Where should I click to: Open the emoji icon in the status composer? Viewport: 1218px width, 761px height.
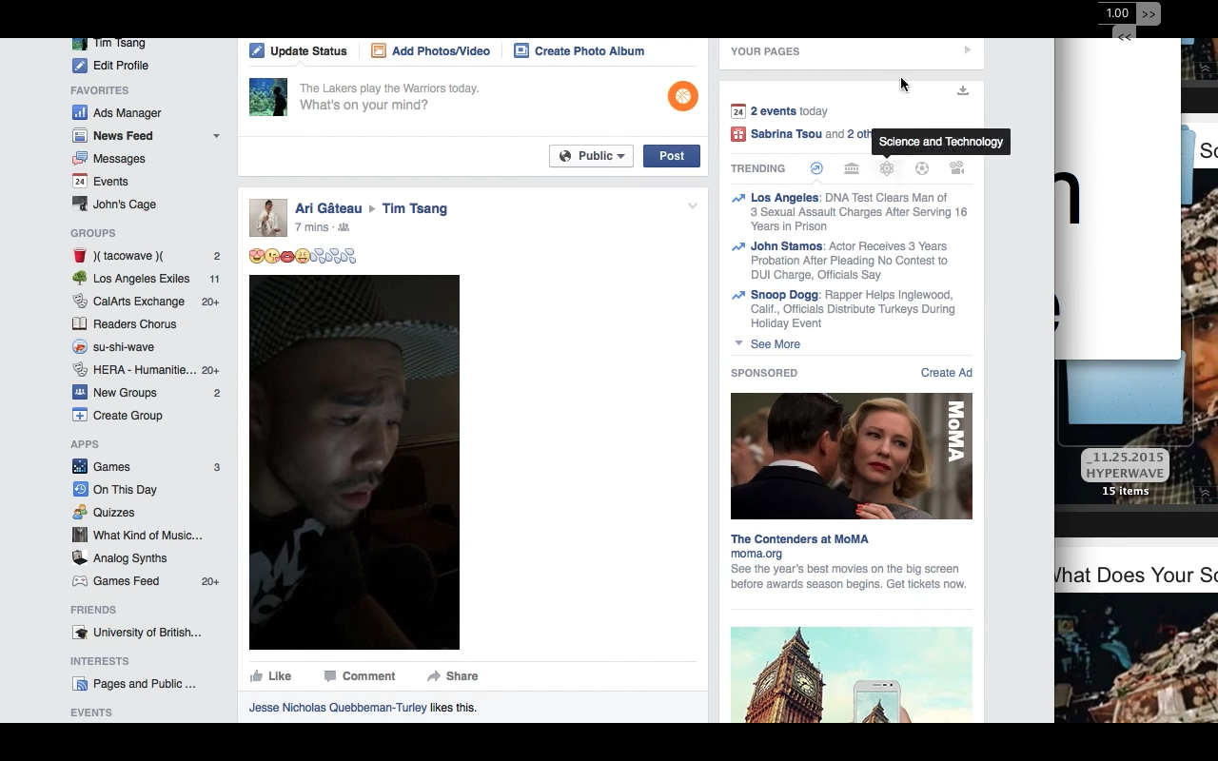(x=682, y=96)
